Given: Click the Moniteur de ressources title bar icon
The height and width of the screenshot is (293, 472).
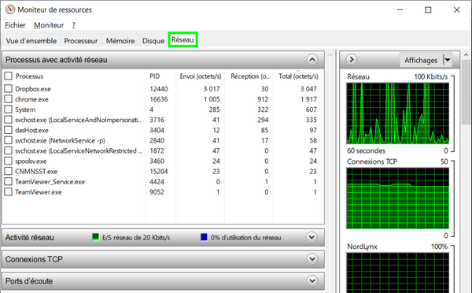Looking at the screenshot, I should (10, 9).
